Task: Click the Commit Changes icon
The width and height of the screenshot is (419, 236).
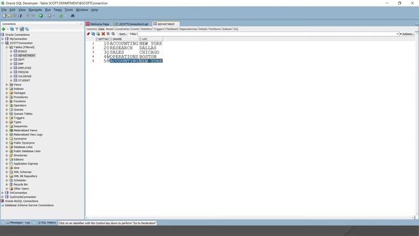Action: click(108, 34)
